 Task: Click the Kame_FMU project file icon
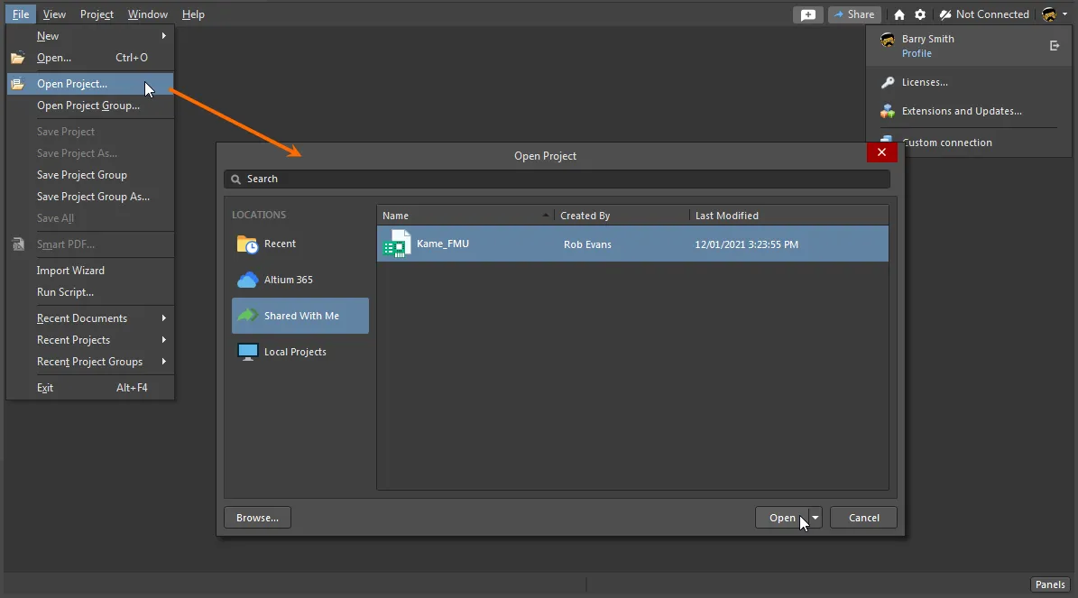398,244
